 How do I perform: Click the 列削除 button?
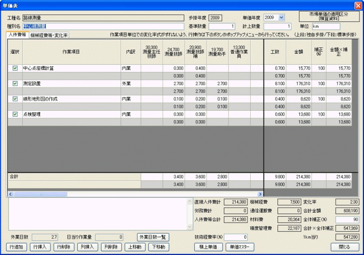(111, 247)
